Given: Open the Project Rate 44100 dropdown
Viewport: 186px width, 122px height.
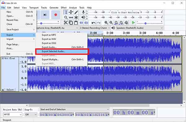Looking at the screenshot, I should 12,115.
